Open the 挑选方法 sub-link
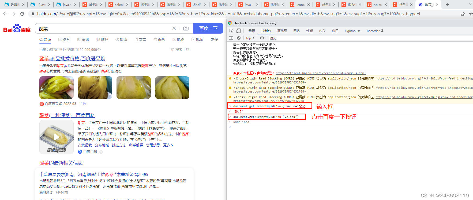The width and height of the screenshot is (473, 200). click(119, 145)
